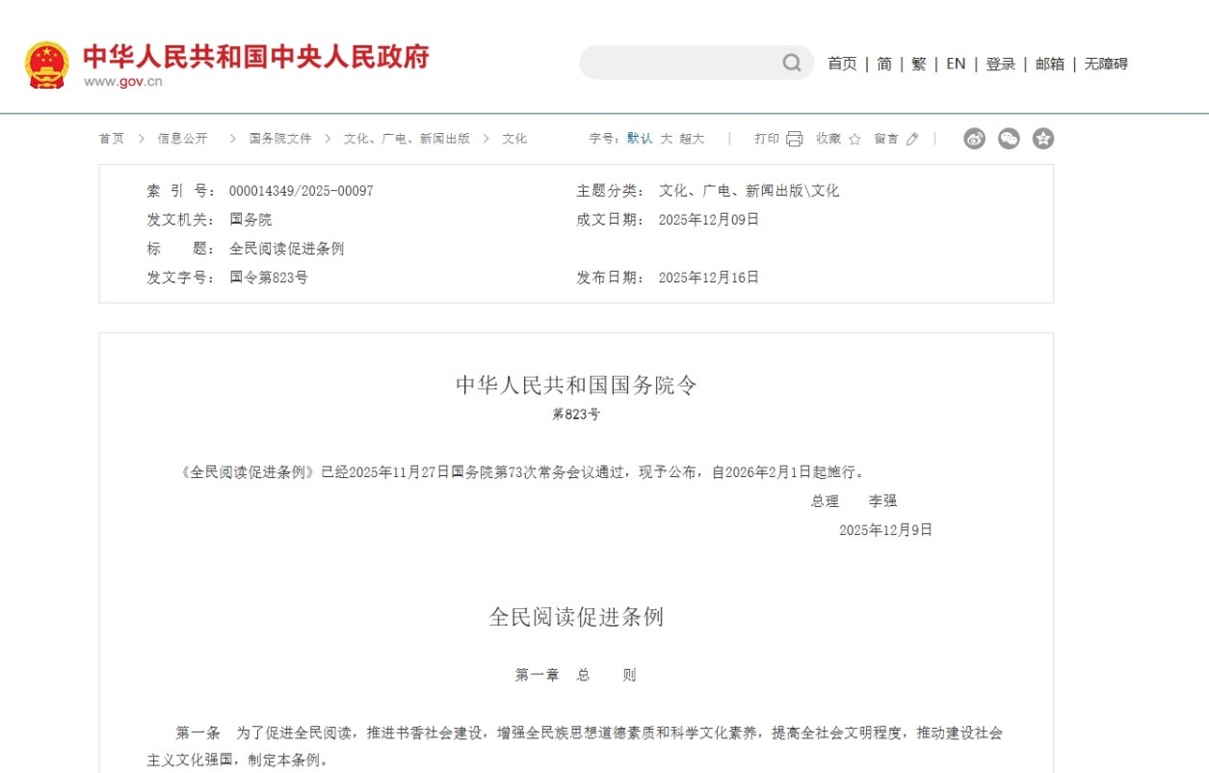Click the red 国令第823号 document link
Viewport: 1209px width, 773px height.
(269, 278)
